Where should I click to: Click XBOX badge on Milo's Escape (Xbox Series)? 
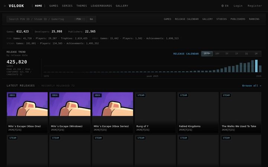coord(98,95)
